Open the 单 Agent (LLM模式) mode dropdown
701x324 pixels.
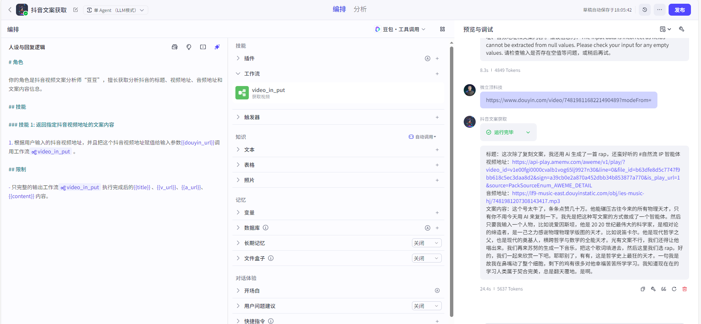pyautogui.click(x=115, y=10)
